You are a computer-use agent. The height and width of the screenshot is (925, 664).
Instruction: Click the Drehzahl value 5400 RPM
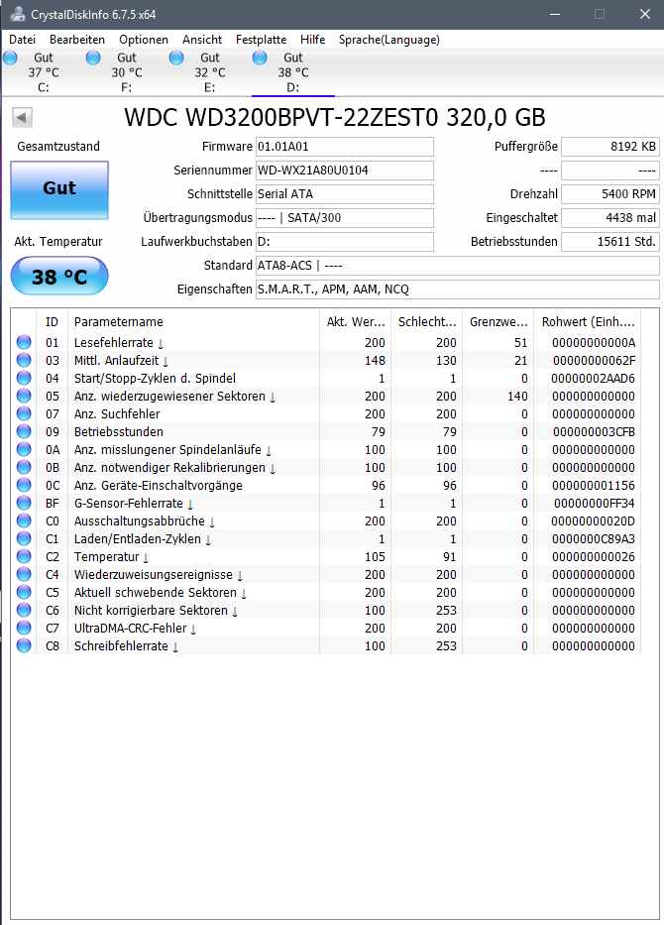(x=610, y=194)
